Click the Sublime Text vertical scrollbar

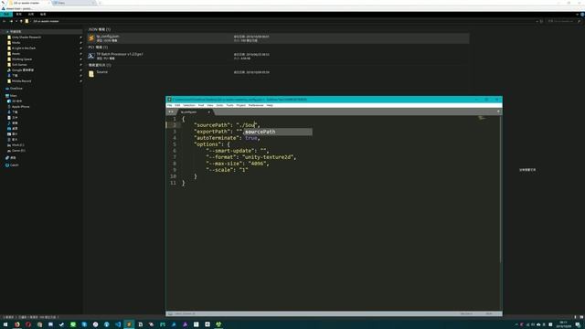tap(500, 189)
